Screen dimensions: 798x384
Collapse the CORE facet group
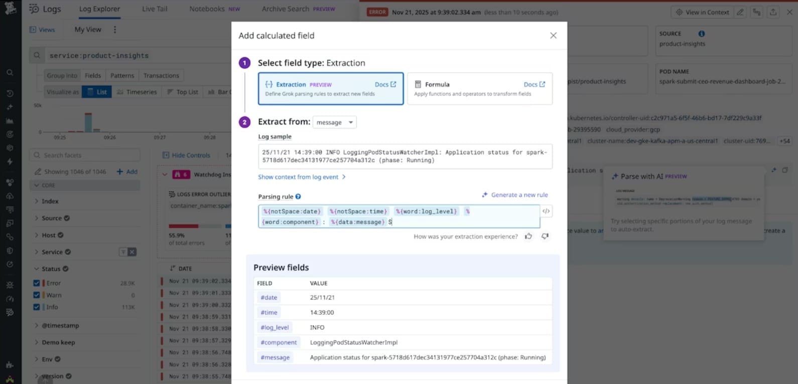pyautogui.click(x=37, y=185)
